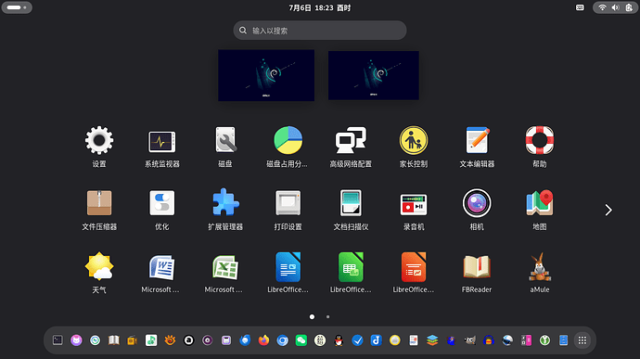The height and width of the screenshot is (359, 640).
Task: Launch the orange radio app in dock
Action: point(133,340)
